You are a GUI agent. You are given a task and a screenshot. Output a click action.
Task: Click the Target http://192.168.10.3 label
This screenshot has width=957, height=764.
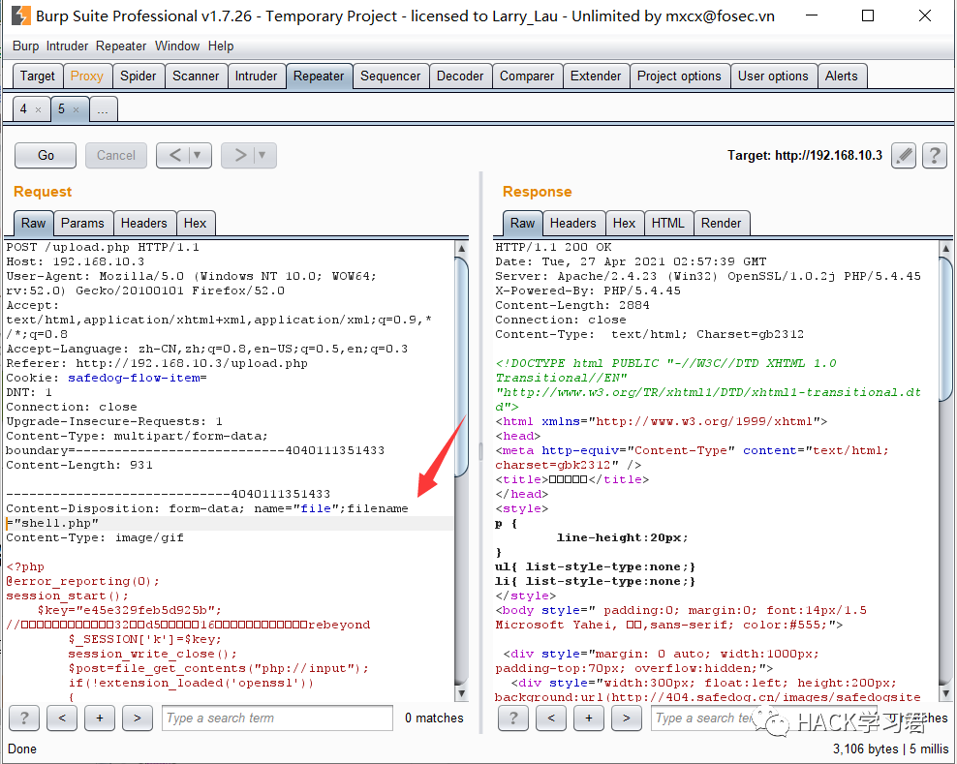[x=804, y=156]
